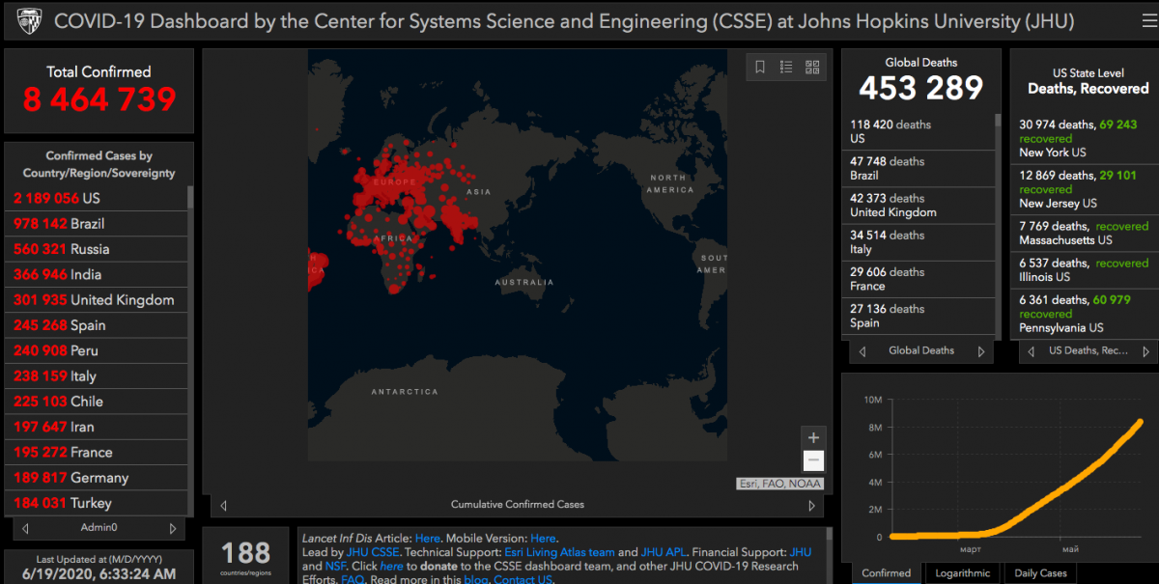
Task: Next arrow right of Global Deaths label
Action: point(981,351)
